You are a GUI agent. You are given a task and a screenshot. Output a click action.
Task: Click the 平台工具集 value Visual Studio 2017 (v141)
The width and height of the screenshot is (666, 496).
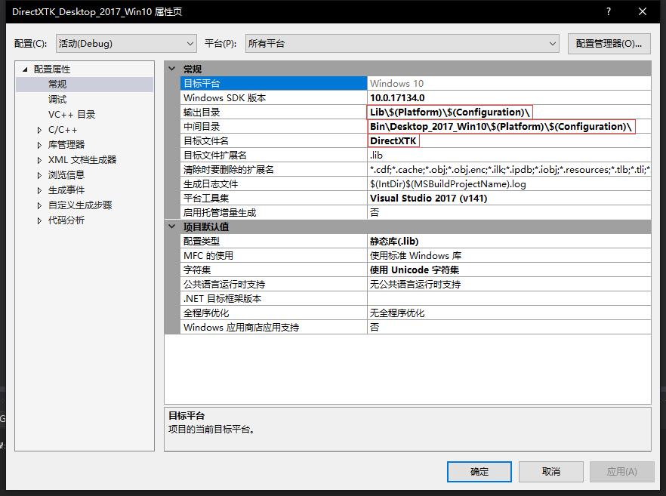coord(509,199)
